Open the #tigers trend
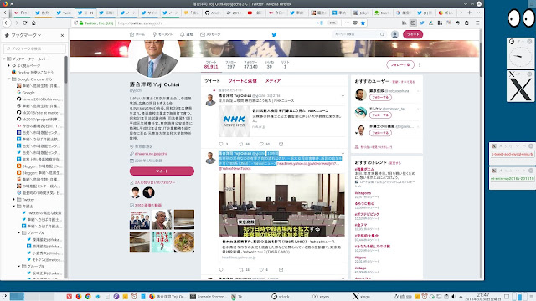536x301 pixels. 360,258
